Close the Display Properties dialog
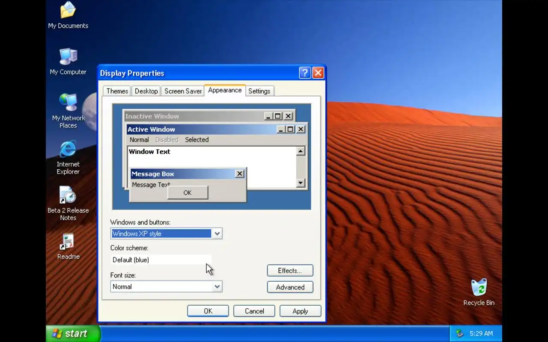The width and height of the screenshot is (548, 342). pos(318,73)
